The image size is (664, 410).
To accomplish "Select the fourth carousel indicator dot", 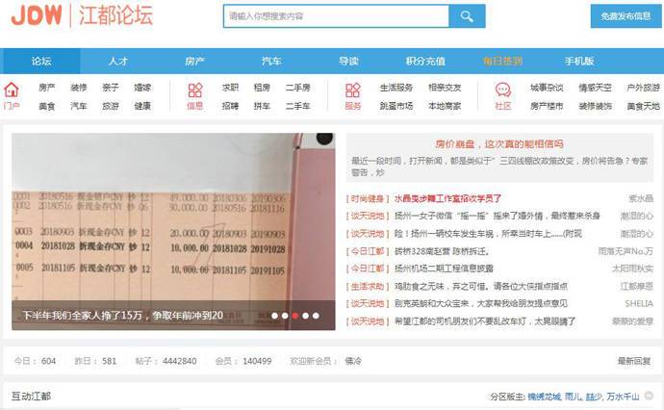I will [x=306, y=315].
